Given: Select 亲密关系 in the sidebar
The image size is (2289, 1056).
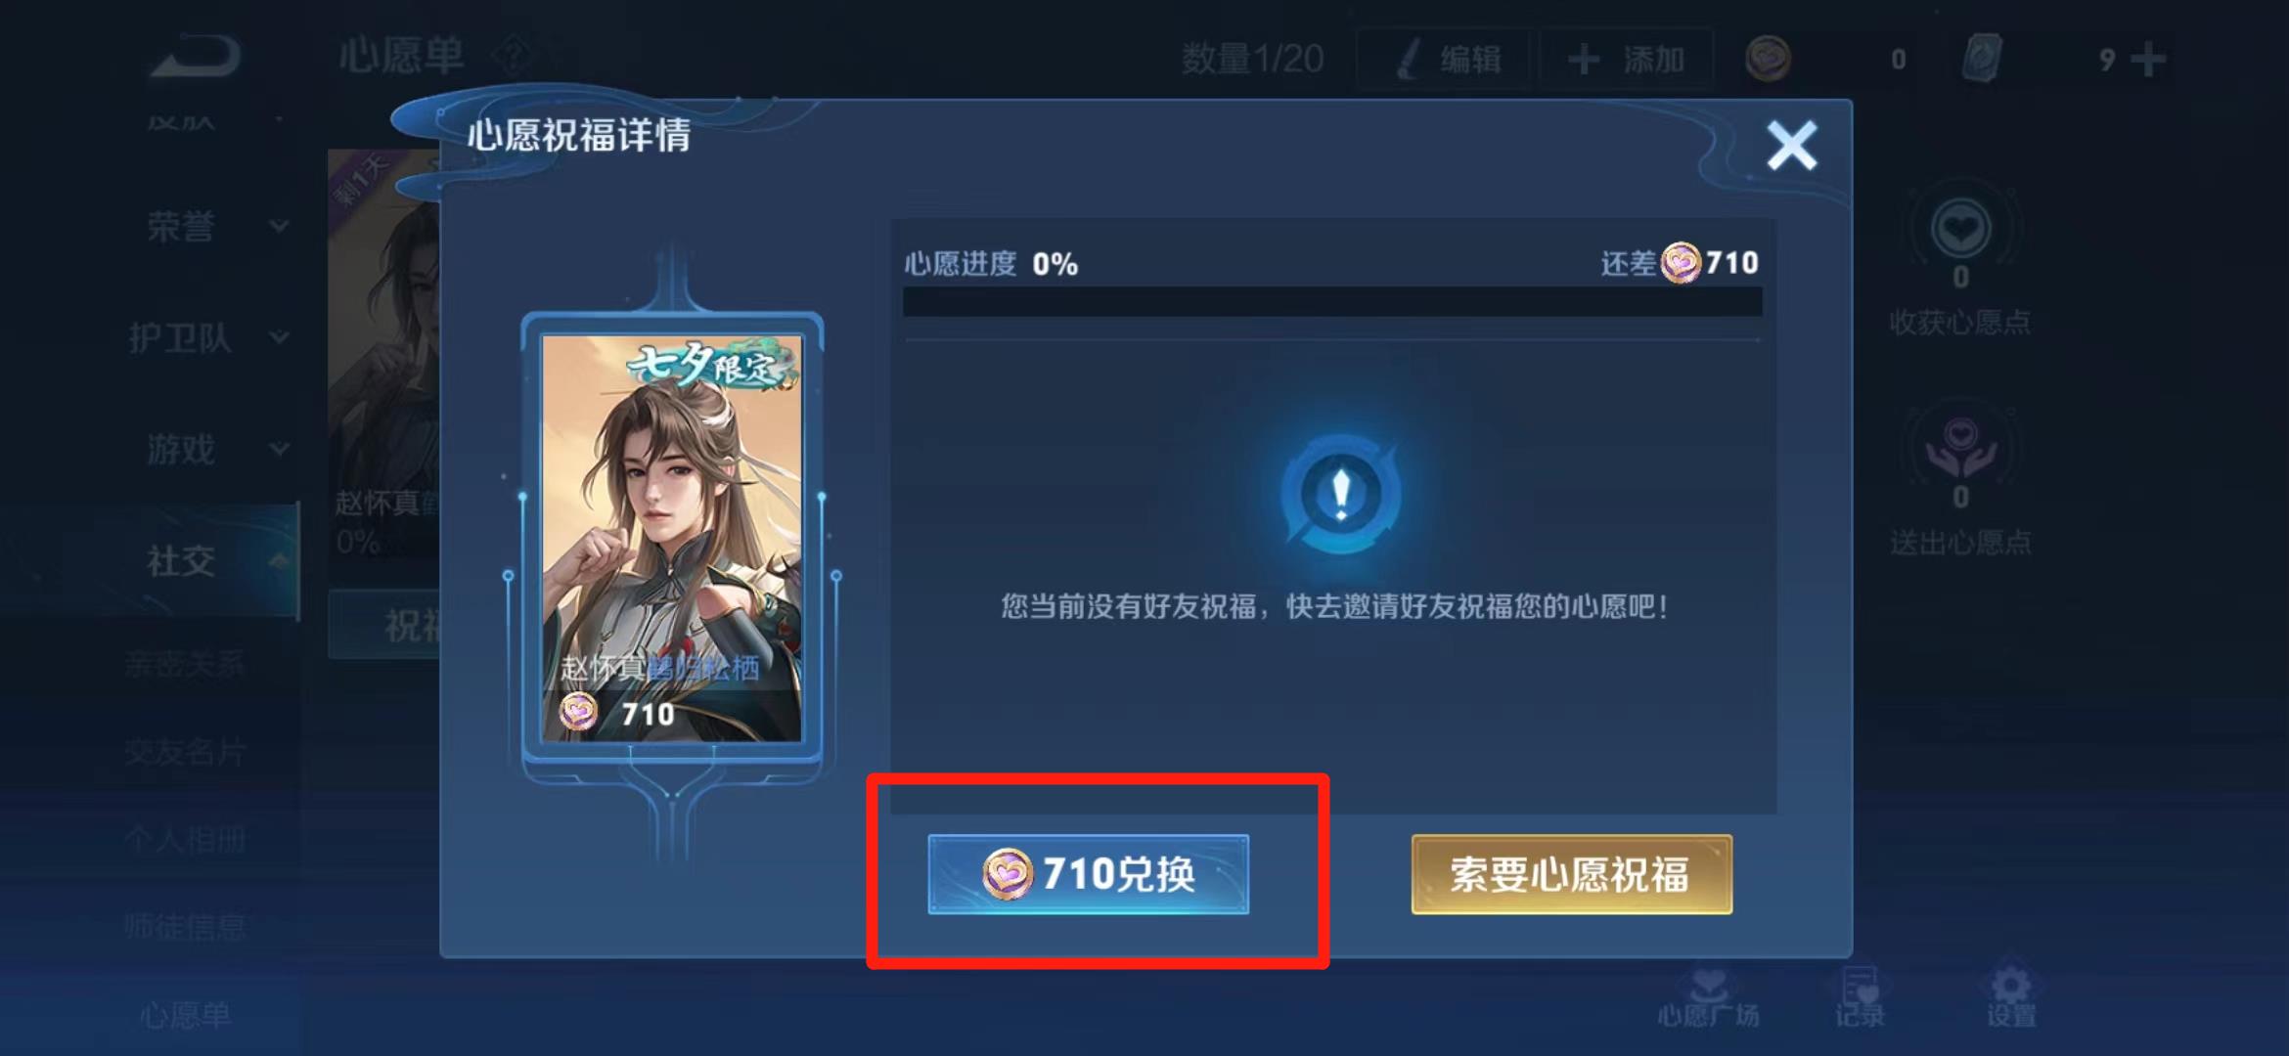Looking at the screenshot, I should [185, 664].
